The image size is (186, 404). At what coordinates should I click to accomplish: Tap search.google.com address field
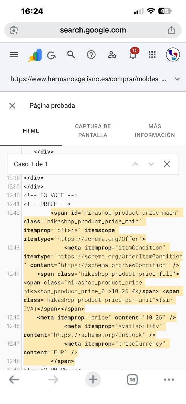(x=93, y=30)
